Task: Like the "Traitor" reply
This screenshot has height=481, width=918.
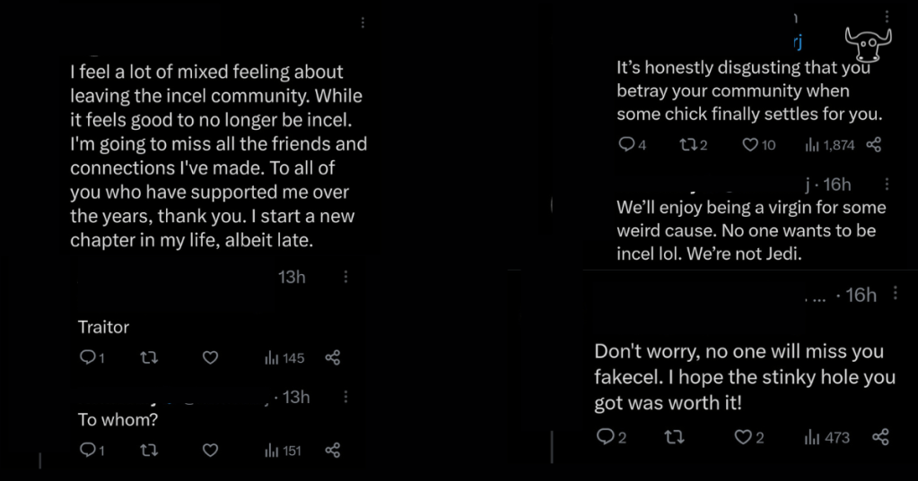Action: point(210,358)
